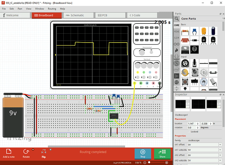
Task: Expand ch1 volts/div dropdown
Action: (x=220, y=150)
